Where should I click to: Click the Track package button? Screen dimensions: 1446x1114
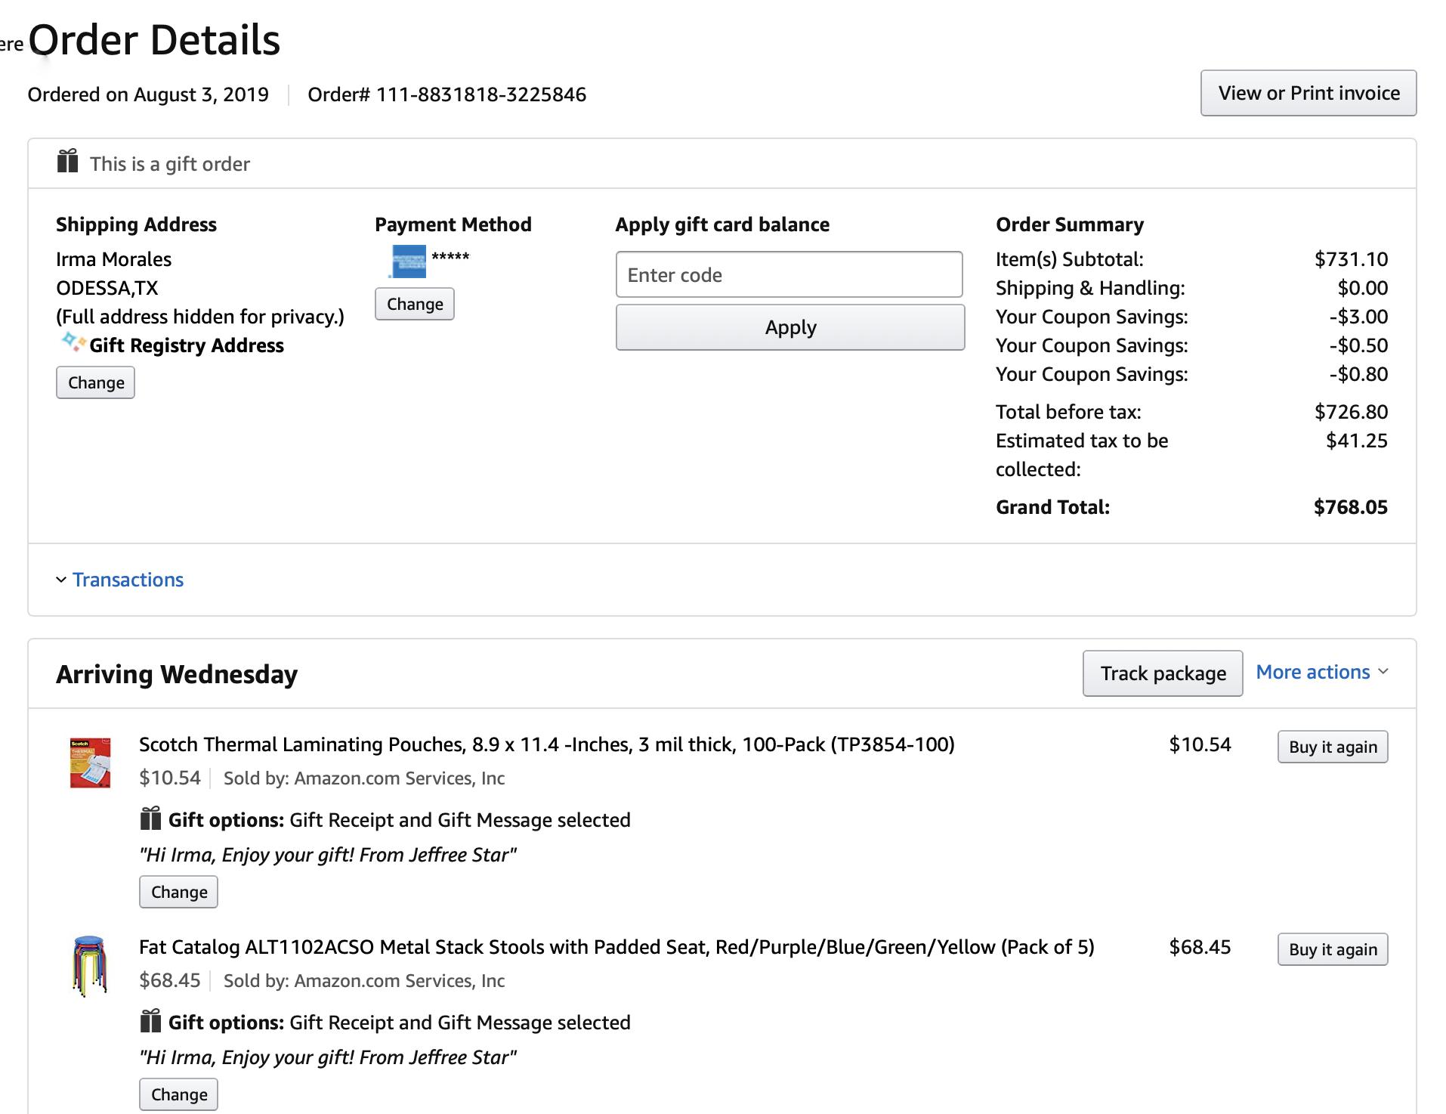click(1163, 673)
